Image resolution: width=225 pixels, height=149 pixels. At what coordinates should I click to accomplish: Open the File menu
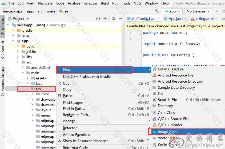click(x=11, y=3)
